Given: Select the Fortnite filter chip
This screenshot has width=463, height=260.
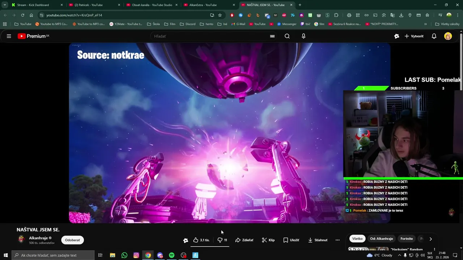Looking at the screenshot, I should click(x=407, y=239).
